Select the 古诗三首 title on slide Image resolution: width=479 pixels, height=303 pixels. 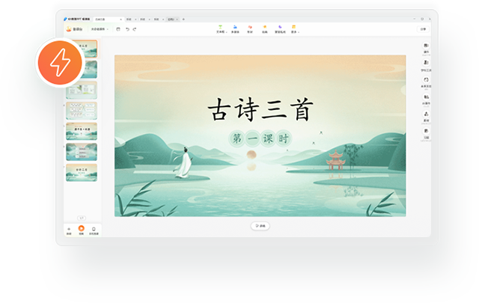(x=260, y=109)
